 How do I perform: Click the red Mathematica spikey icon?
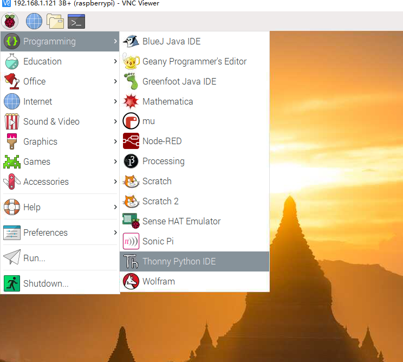pos(131,101)
